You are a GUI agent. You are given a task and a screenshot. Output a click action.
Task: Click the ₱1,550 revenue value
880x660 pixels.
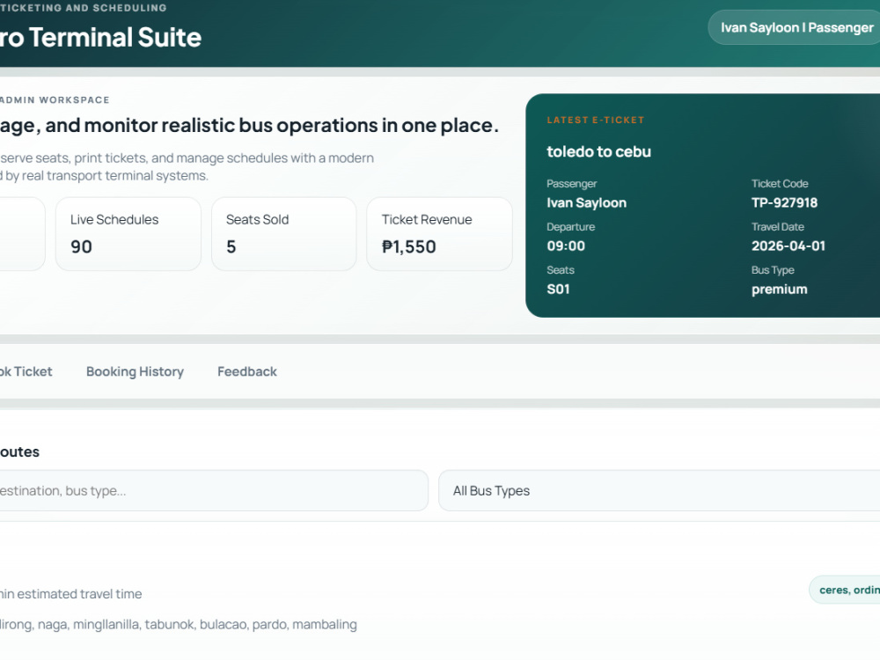point(408,246)
